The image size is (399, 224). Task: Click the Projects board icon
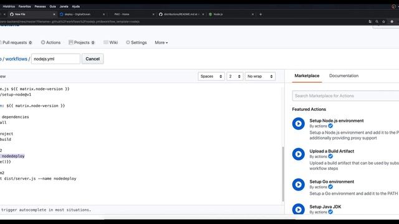pos(70,42)
